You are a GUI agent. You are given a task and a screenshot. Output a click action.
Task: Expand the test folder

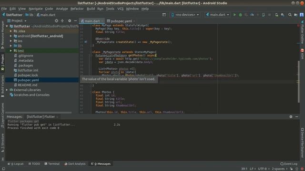tap(11, 51)
